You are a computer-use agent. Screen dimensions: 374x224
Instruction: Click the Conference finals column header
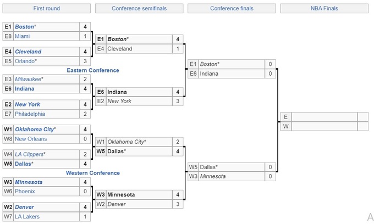click(231, 9)
